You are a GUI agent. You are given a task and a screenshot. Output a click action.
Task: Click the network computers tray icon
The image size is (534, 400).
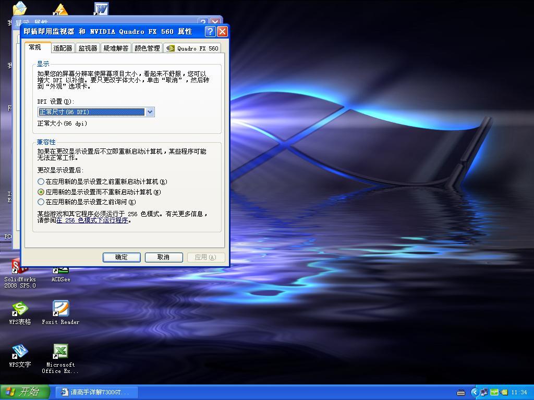point(484,393)
